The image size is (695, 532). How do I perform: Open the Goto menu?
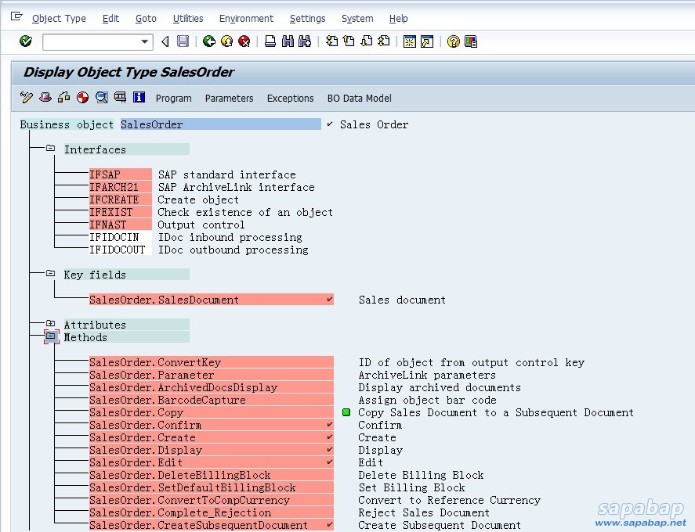tap(146, 19)
